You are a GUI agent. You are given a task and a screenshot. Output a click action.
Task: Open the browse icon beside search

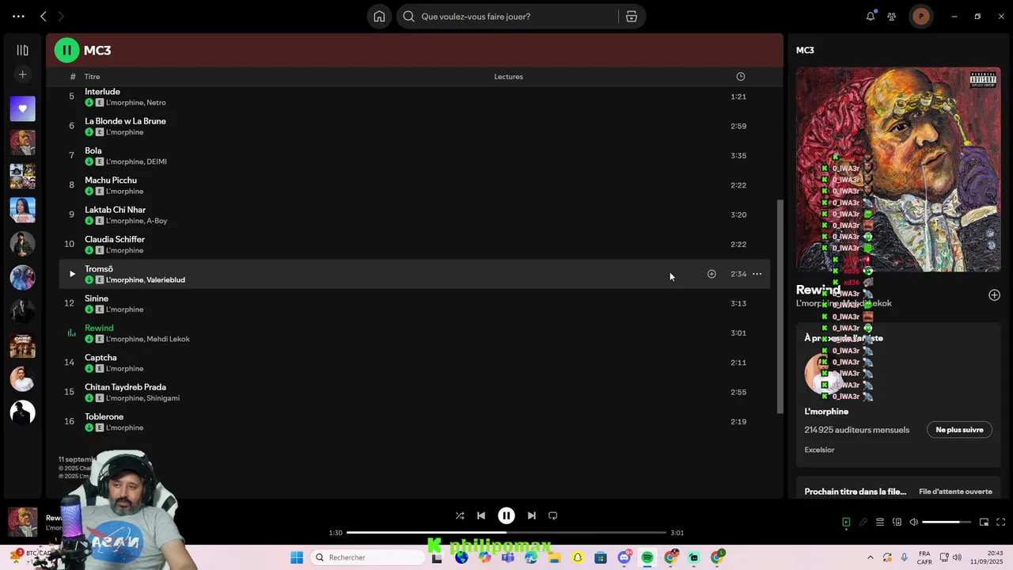[x=632, y=17]
